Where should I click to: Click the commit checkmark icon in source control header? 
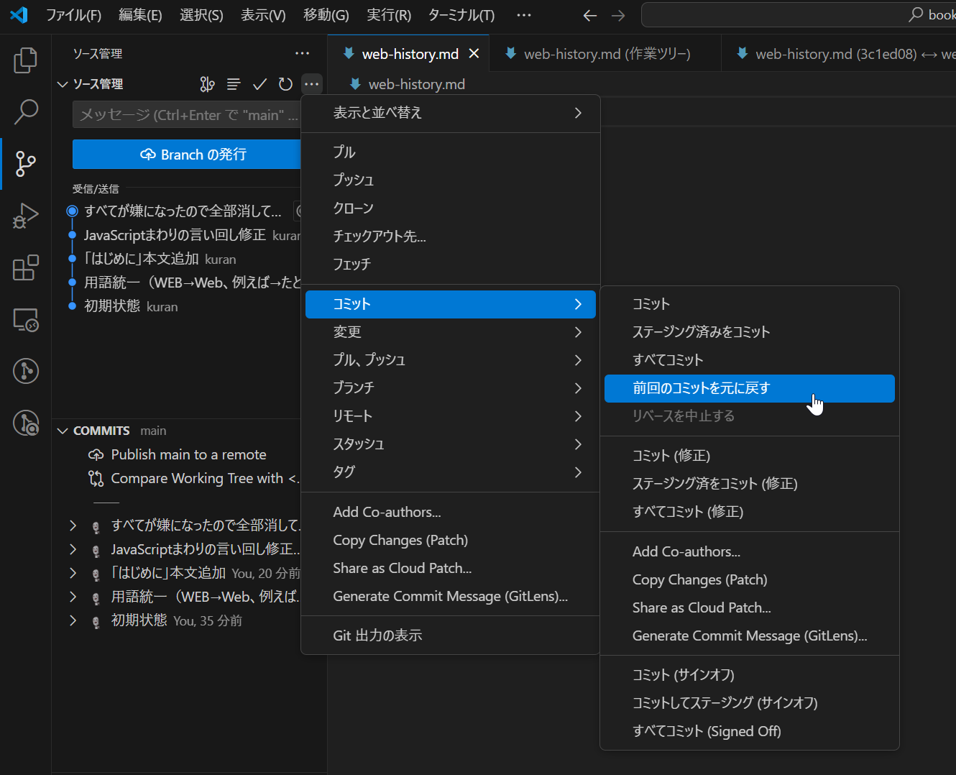click(259, 85)
